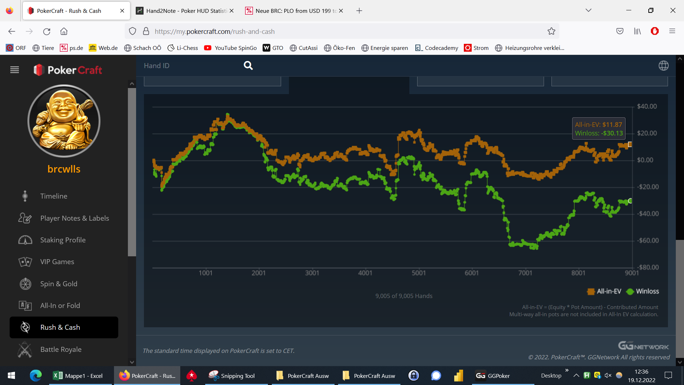Click the last All-in-EV data point

[630, 144]
